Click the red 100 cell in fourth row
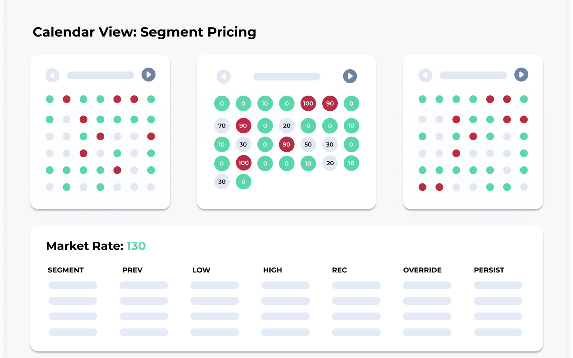573x358 pixels. (x=244, y=163)
